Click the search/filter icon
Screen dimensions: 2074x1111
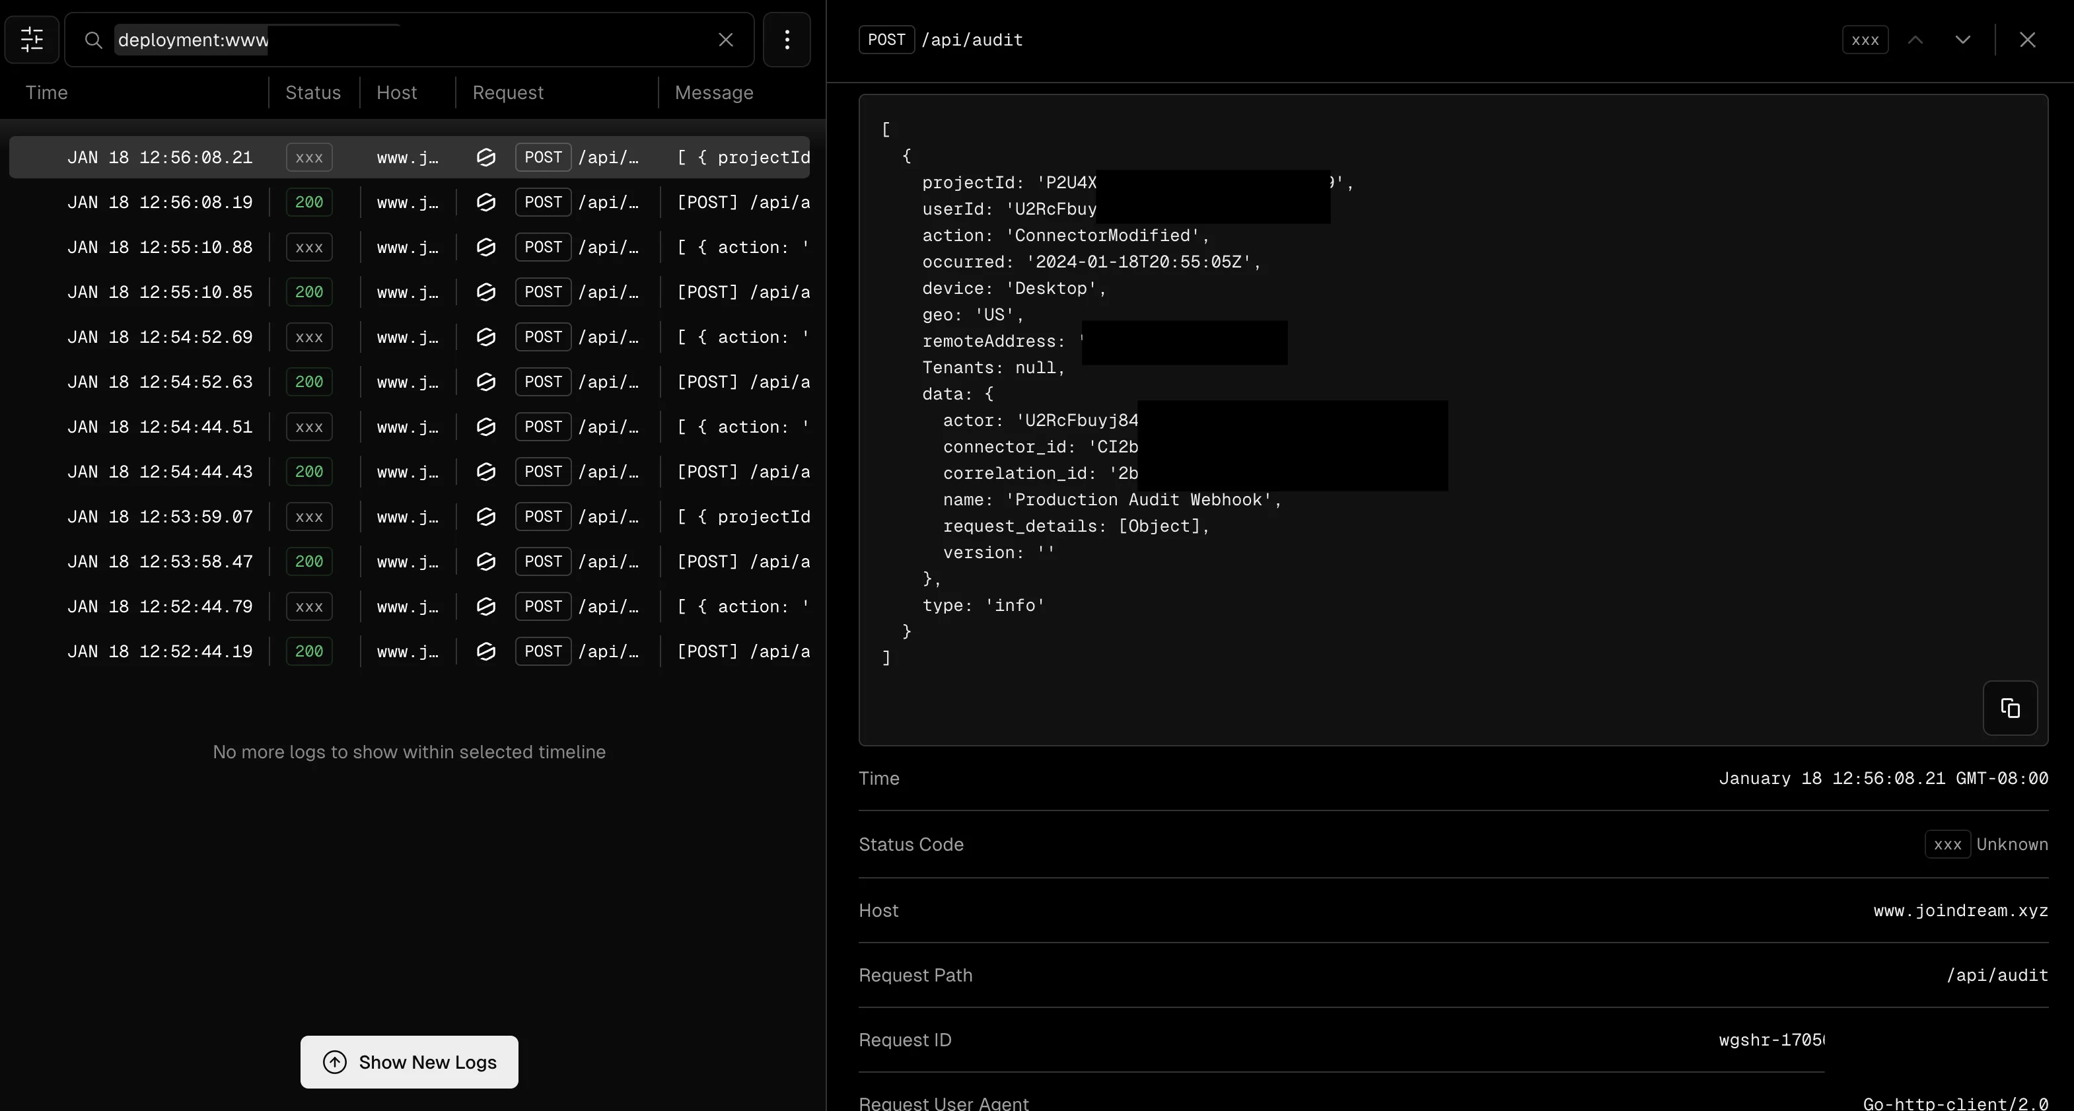32,38
